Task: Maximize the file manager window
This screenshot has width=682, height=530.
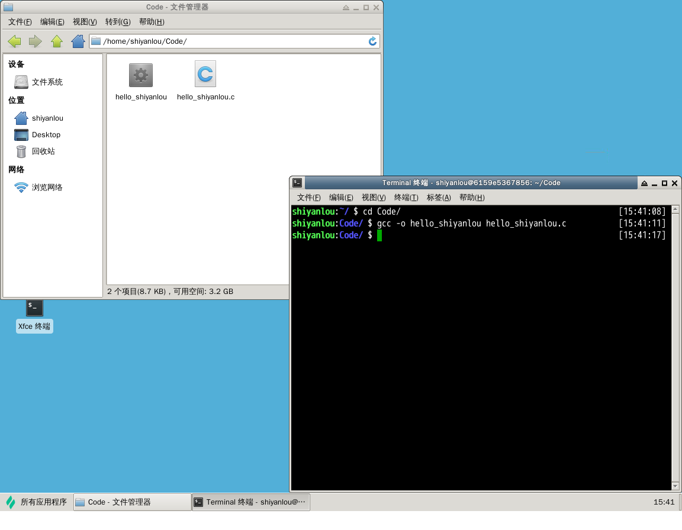Action: coord(366,7)
